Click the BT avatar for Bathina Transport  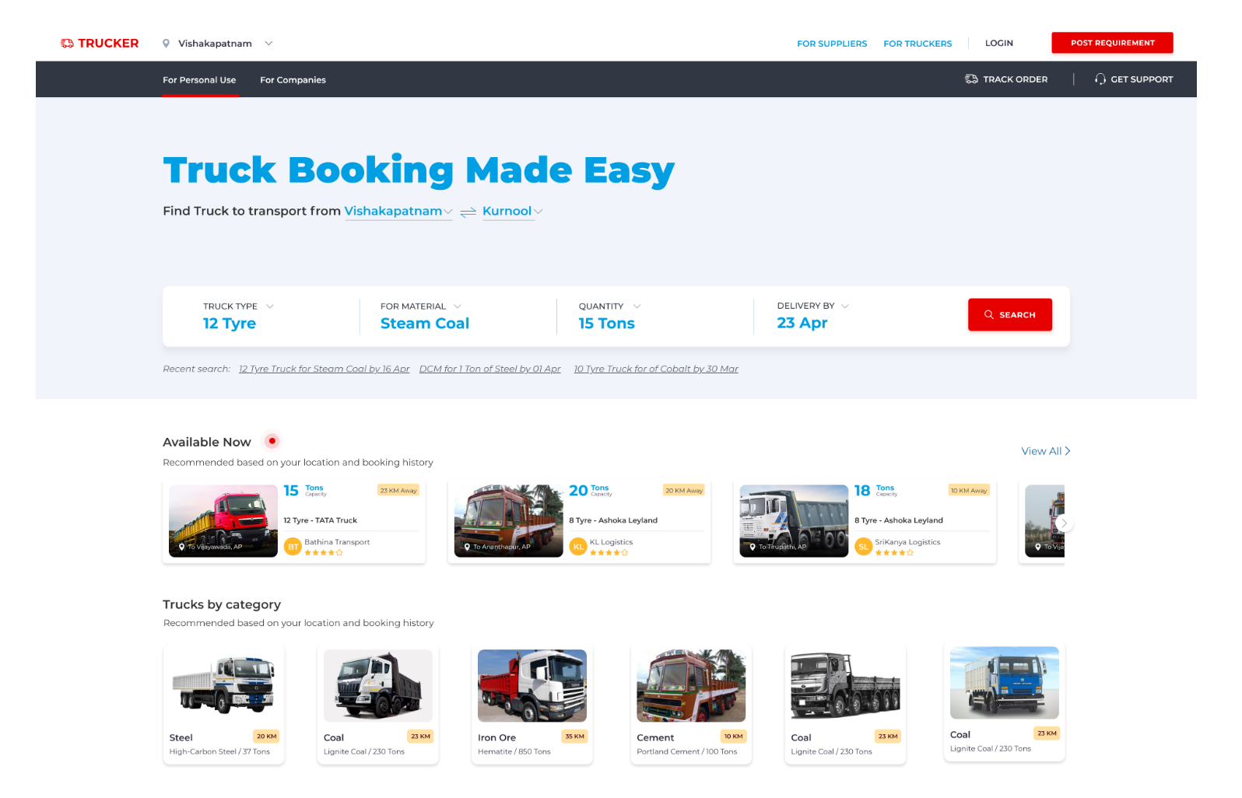pos(293,547)
